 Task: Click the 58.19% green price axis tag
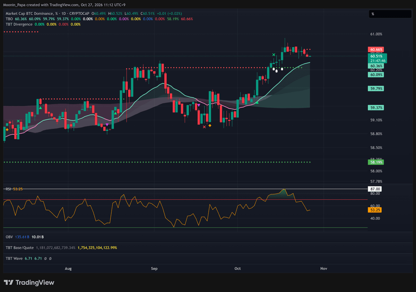[x=376, y=162]
